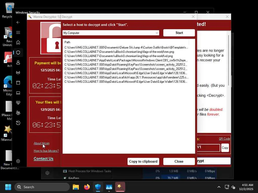
Task: Select the Deluxe Ski Jump 4 path row
Action: pos(126,47)
